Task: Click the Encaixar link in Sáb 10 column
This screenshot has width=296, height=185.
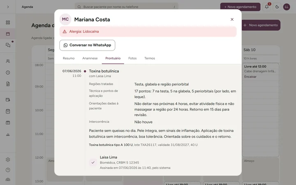Action: 250,76
